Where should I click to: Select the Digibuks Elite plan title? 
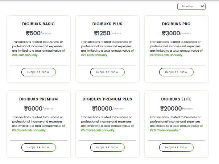(176, 99)
